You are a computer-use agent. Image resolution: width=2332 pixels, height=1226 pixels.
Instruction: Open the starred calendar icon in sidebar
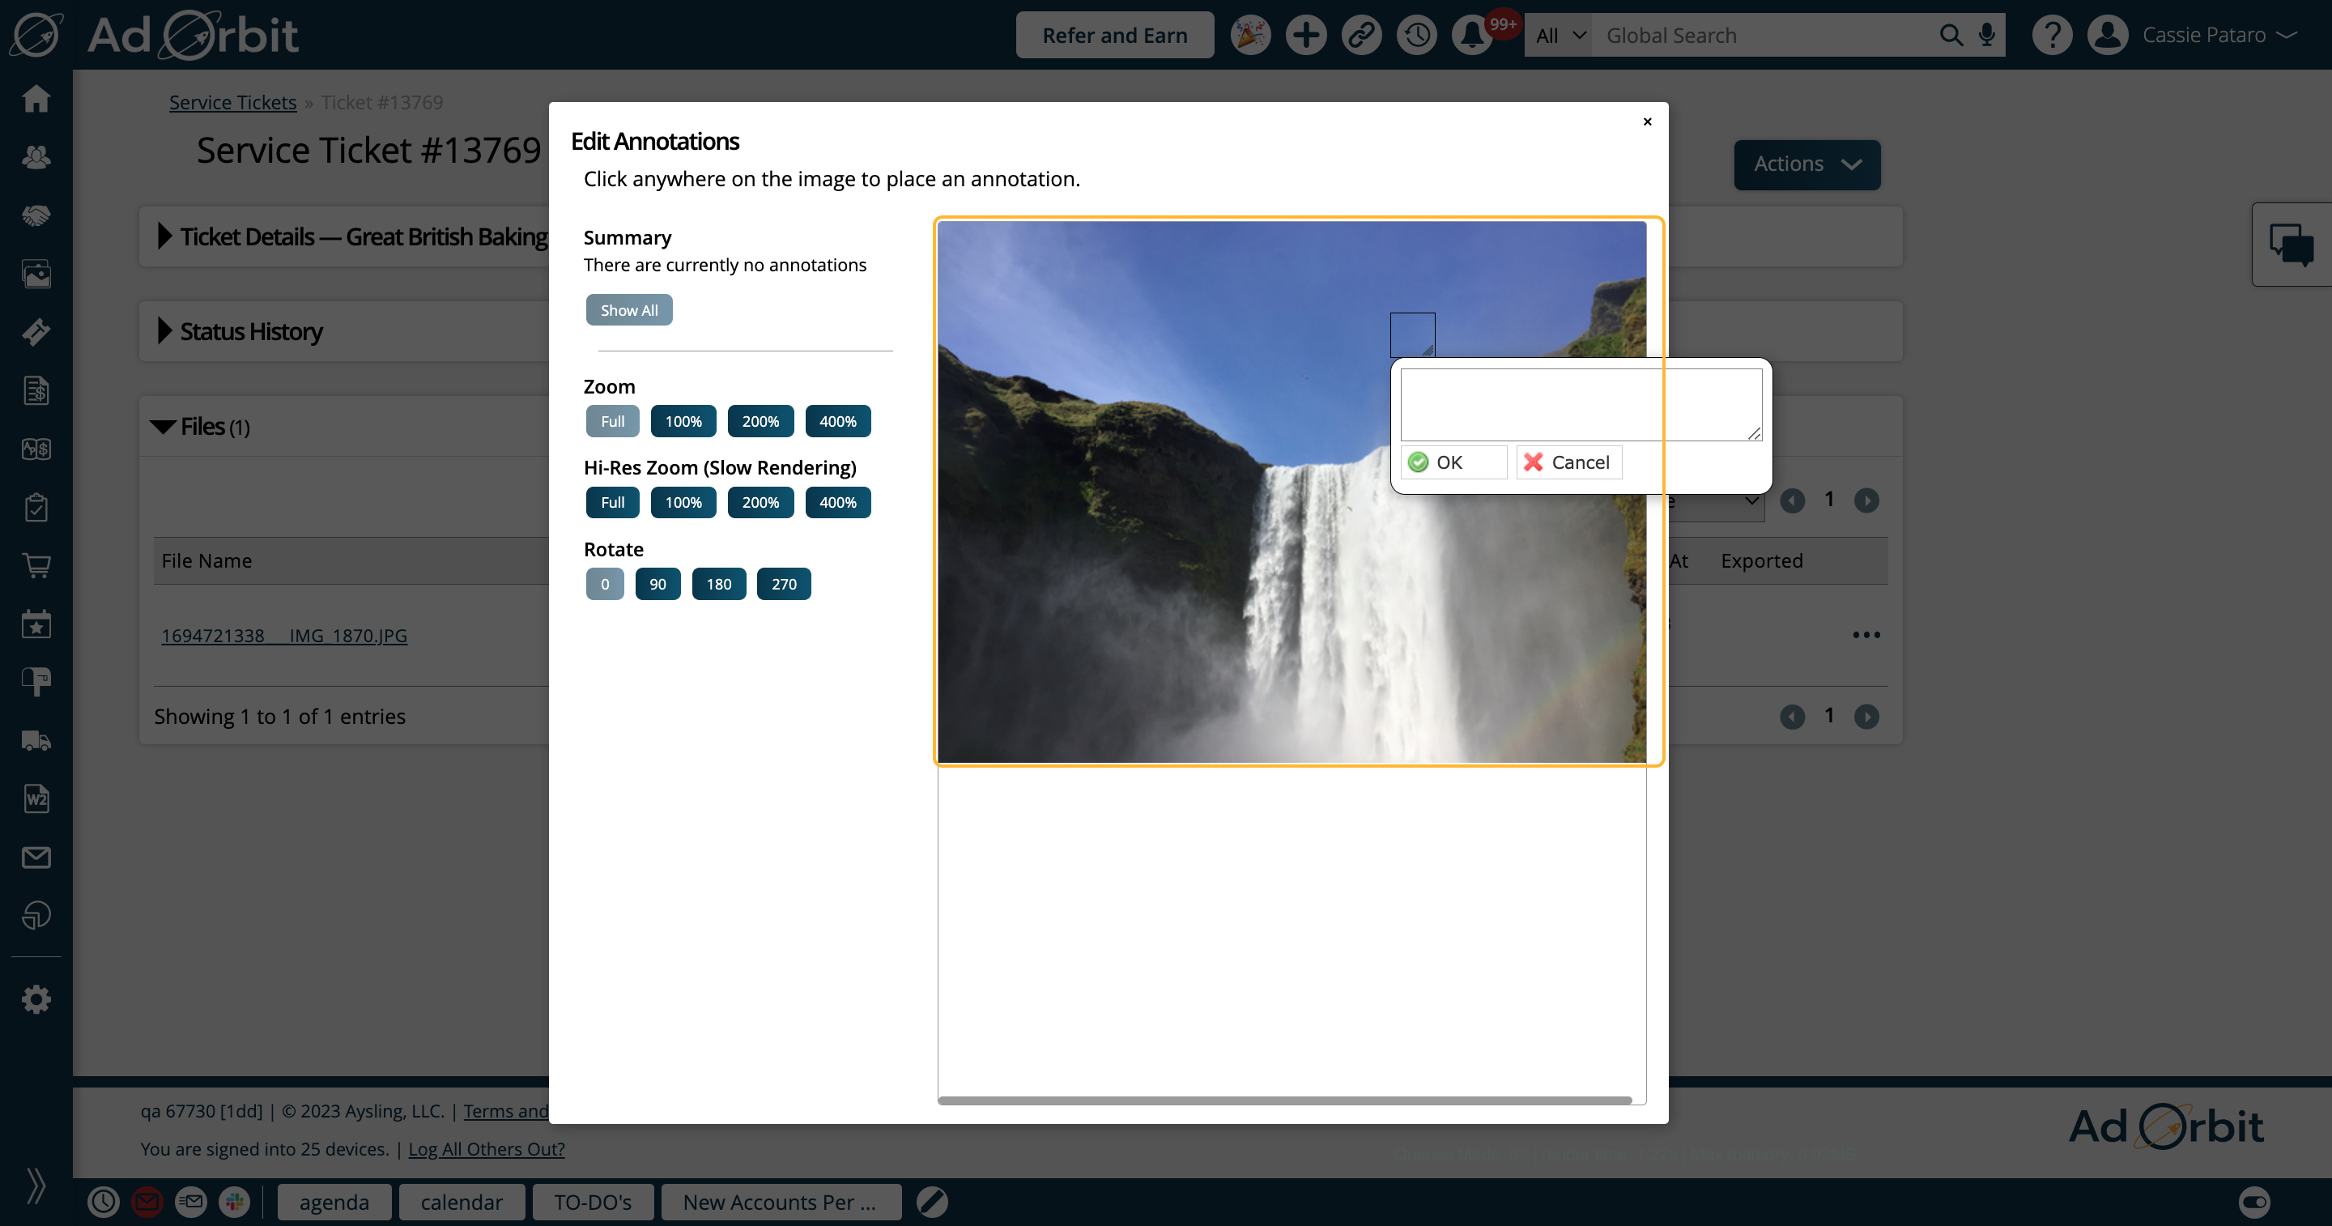click(36, 624)
